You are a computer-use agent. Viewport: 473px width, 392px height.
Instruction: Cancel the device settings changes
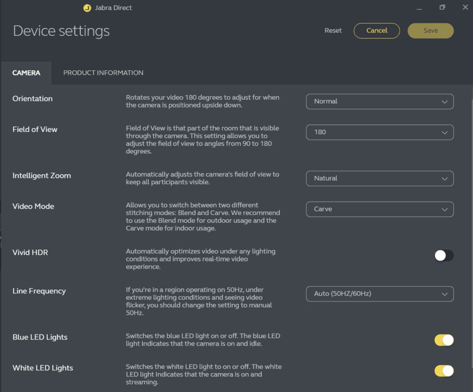pos(377,31)
